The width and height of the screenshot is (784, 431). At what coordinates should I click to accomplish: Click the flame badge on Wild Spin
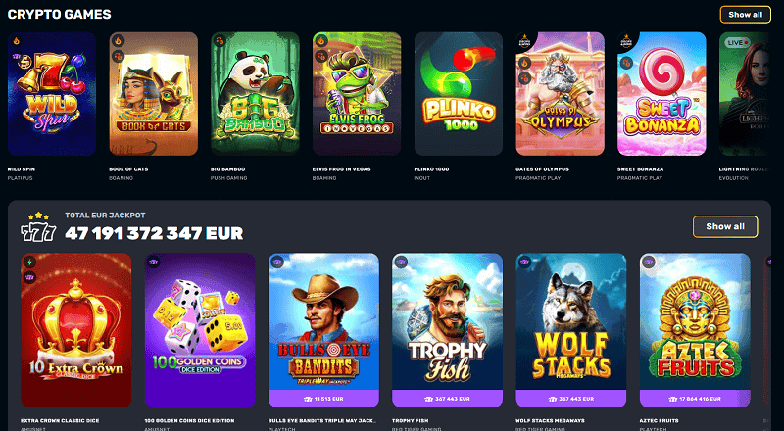tap(17, 41)
